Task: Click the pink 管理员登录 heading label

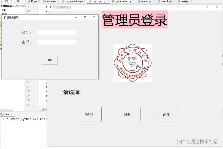Action: click(134, 19)
